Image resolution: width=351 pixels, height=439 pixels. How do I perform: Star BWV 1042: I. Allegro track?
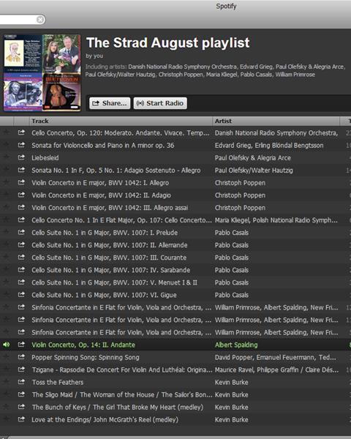(6, 182)
